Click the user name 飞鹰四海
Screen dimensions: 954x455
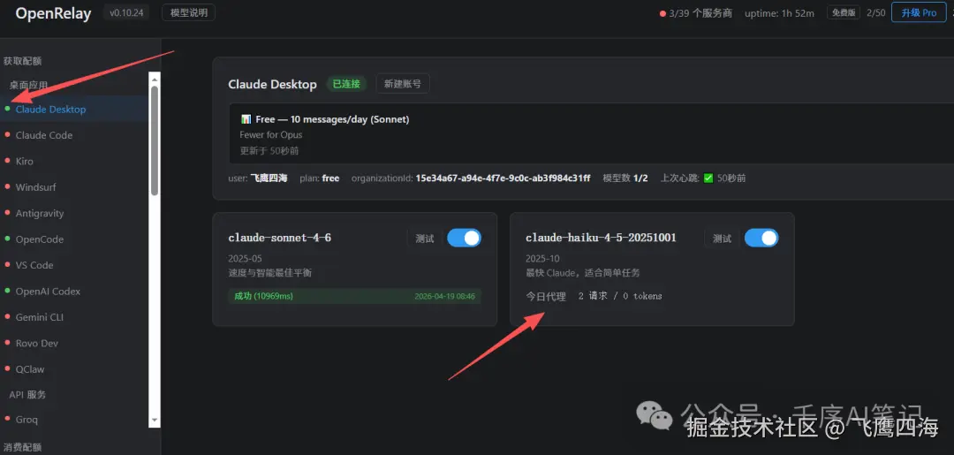269,178
